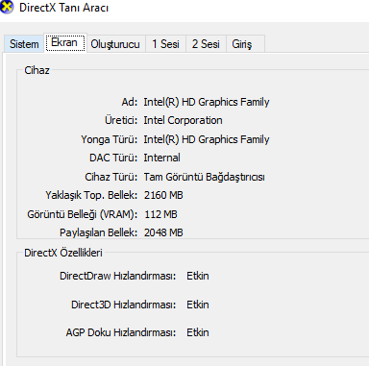This screenshot has width=369, height=366.
Task: Click the DirectX Özellikleri group heading
Action: click(63, 253)
